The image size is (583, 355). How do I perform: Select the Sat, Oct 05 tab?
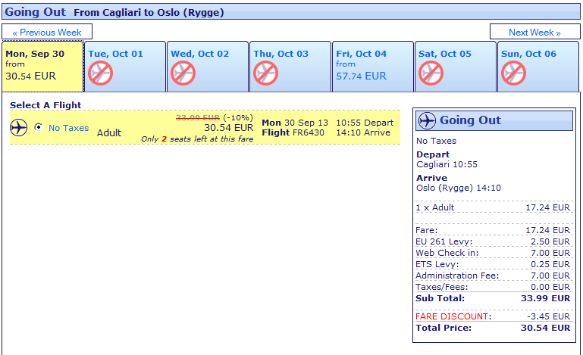pos(455,67)
